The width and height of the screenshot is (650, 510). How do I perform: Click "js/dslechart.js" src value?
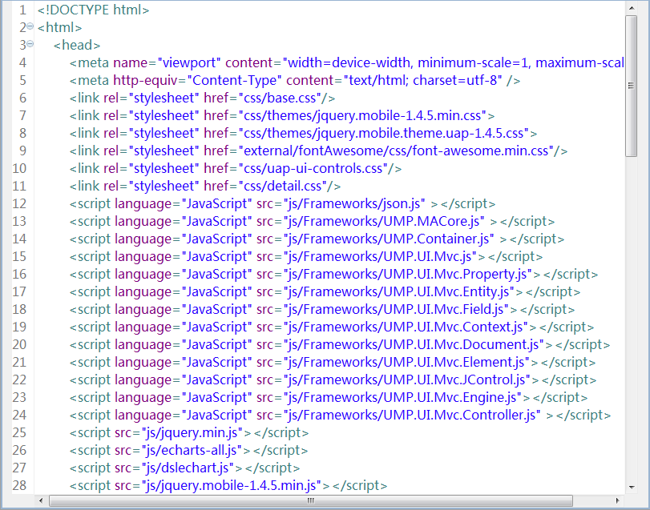pos(188,467)
